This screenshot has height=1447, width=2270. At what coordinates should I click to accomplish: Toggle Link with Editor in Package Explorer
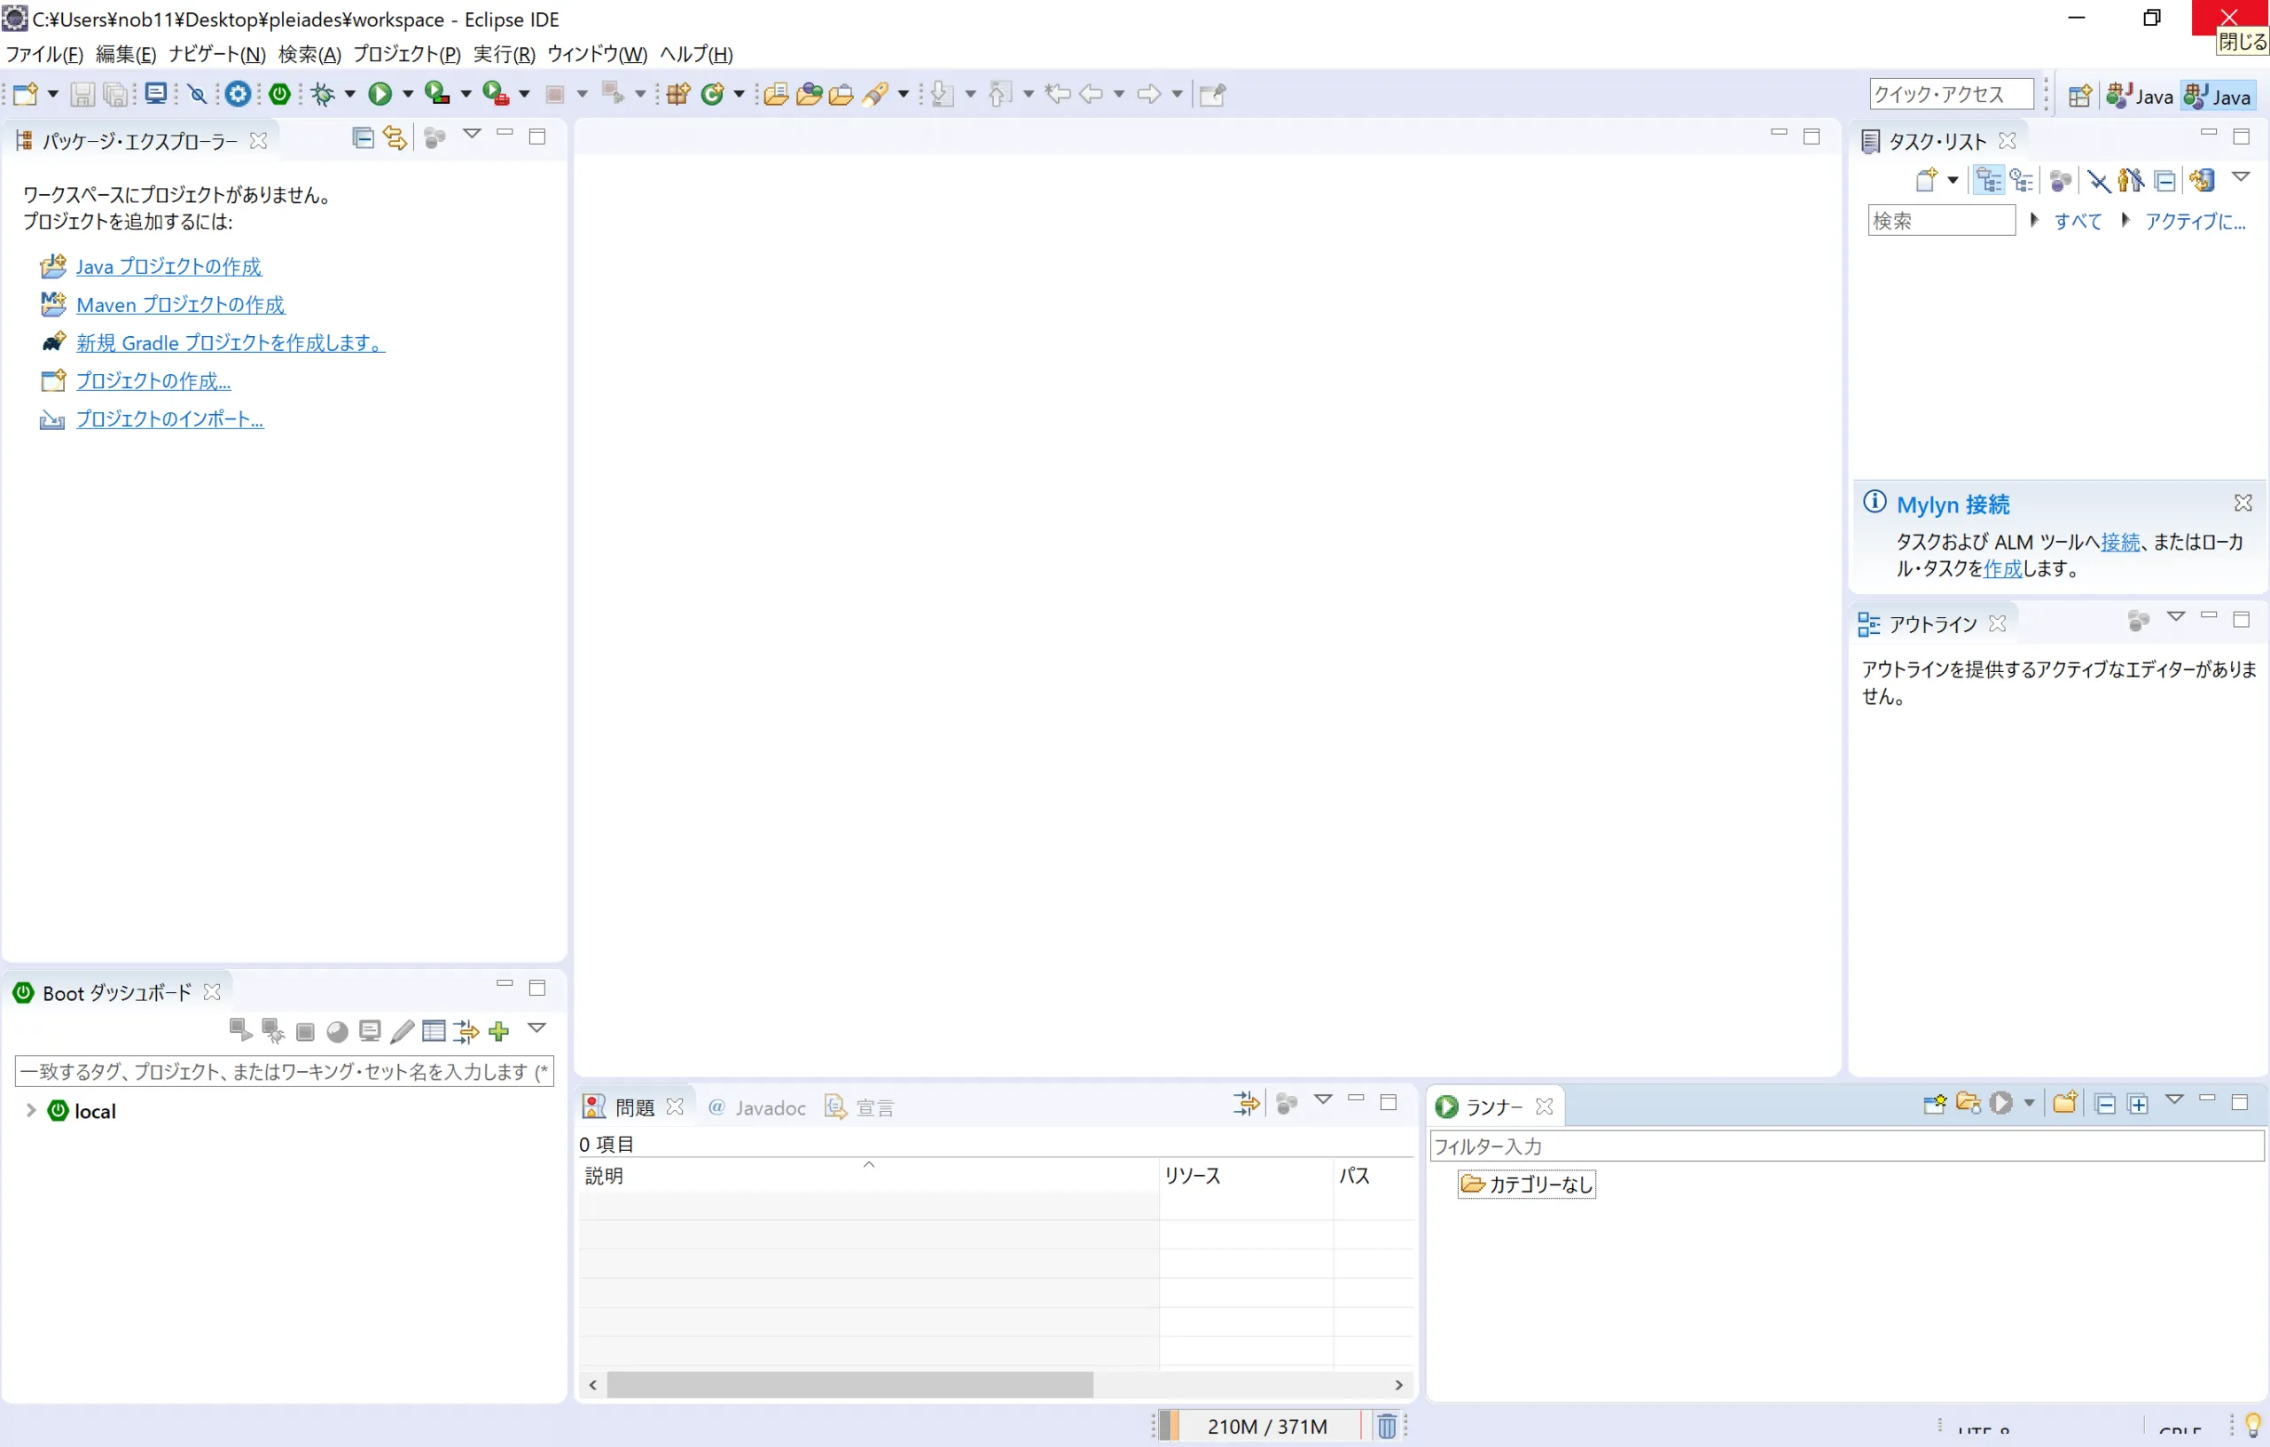(x=395, y=137)
